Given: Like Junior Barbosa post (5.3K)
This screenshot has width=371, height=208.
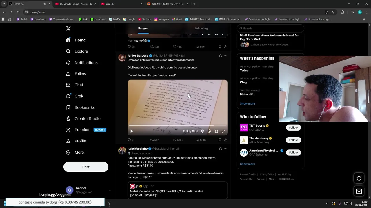Looking at the screenshot, I should (178, 140).
